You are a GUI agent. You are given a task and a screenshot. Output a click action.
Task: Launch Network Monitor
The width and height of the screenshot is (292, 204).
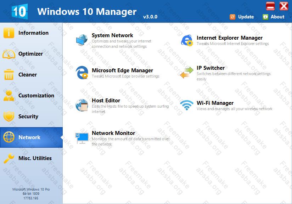pyautogui.click(x=113, y=133)
